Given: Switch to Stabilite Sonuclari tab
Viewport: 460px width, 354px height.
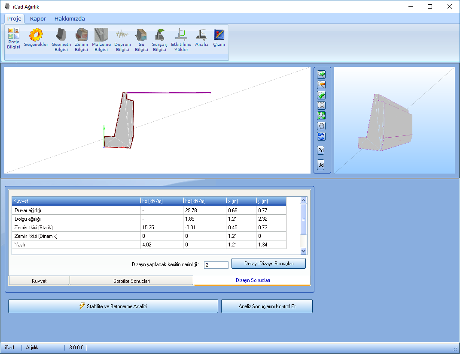Looking at the screenshot, I should pyautogui.click(x=131, y=281).
